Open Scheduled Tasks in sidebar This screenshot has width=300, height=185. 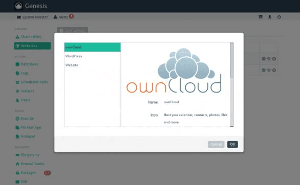(x=32, y=82)
